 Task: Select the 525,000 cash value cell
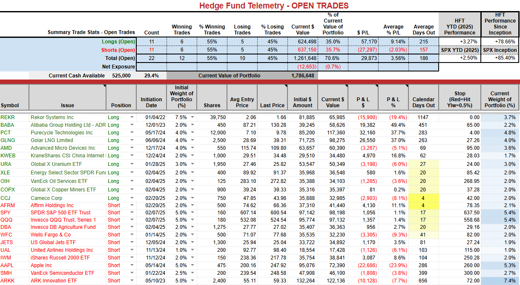click(121, 76)
